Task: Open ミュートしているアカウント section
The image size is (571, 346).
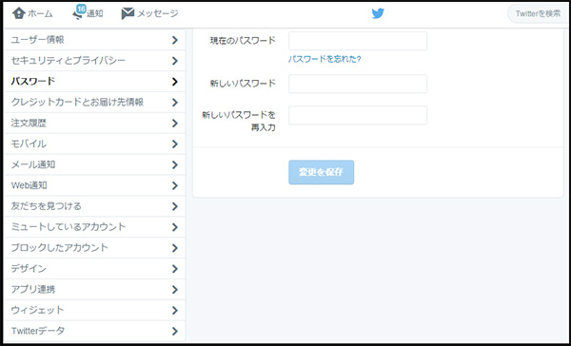Action: (94, 227)
